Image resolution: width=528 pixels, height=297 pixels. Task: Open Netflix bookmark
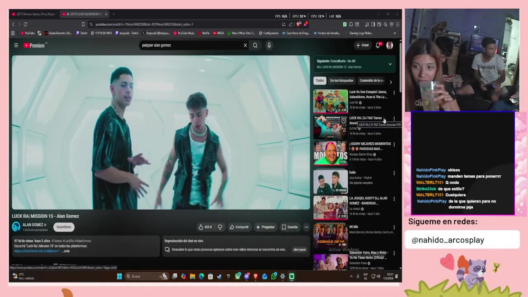point(204,33)
